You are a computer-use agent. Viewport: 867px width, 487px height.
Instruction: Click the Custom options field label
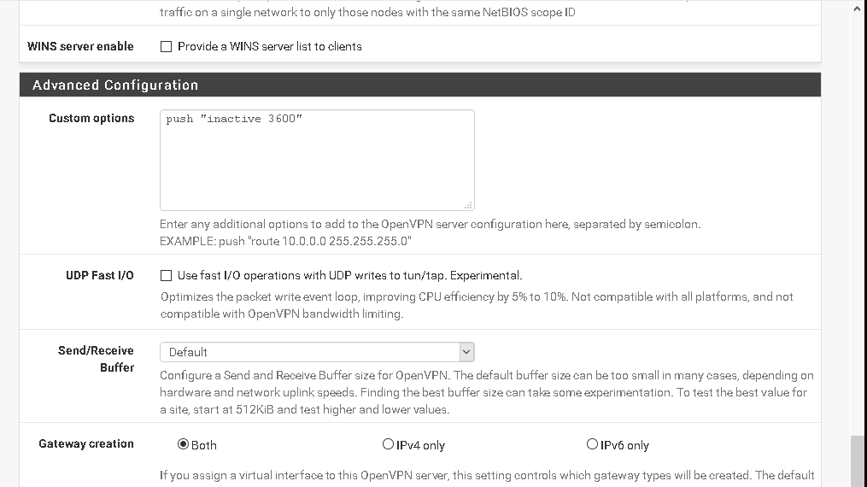click(91, 118)
